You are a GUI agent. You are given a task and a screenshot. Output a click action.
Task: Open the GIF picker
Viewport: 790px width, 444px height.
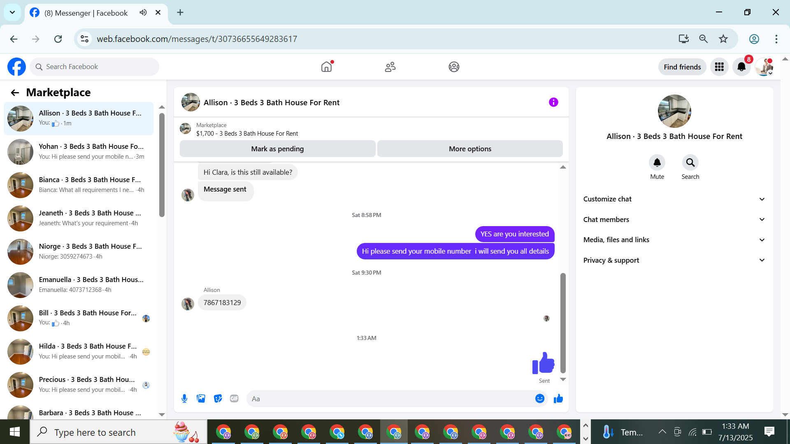[x=234, y=398]
